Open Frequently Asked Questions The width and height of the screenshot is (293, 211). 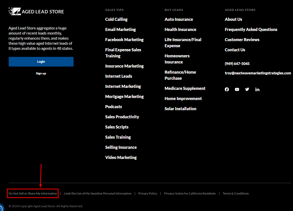[251, 29]
